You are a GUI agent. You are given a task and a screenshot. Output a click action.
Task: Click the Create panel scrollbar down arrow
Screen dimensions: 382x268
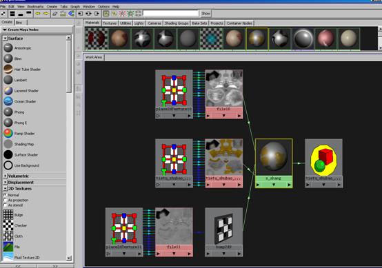point(69,258)
